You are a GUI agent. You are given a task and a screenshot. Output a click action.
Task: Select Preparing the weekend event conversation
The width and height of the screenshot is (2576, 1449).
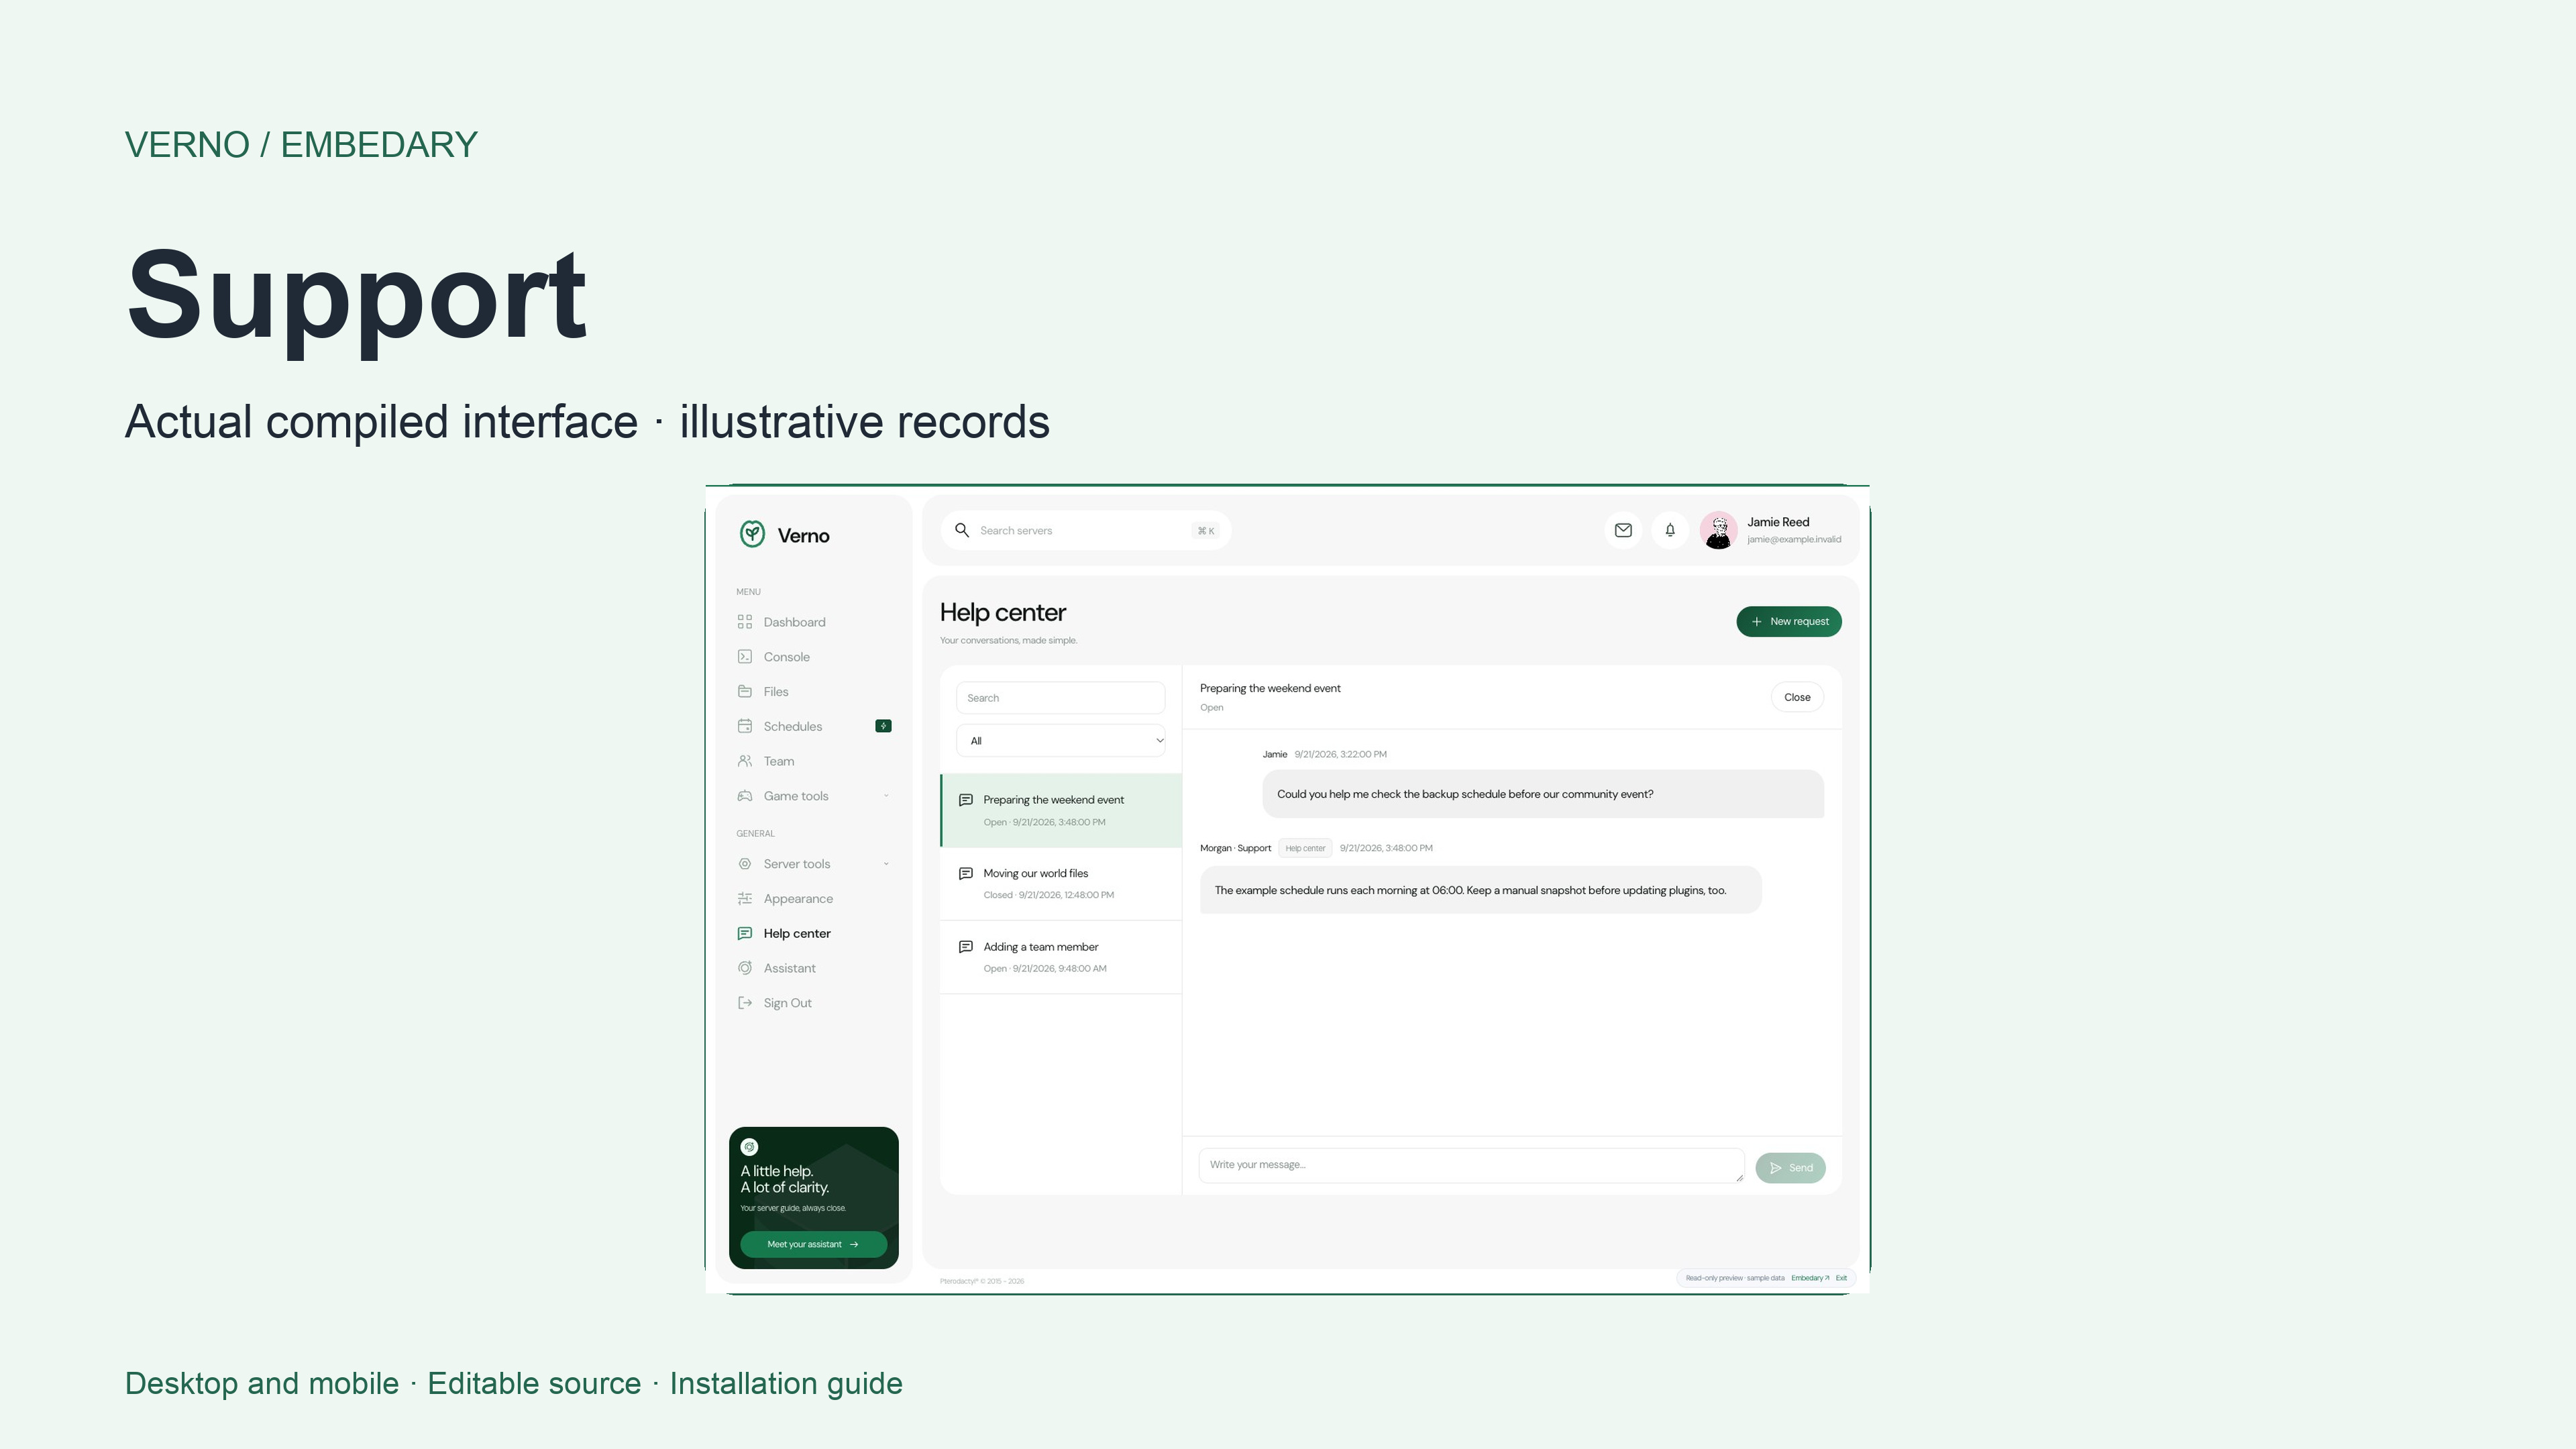click(1061, 810)
